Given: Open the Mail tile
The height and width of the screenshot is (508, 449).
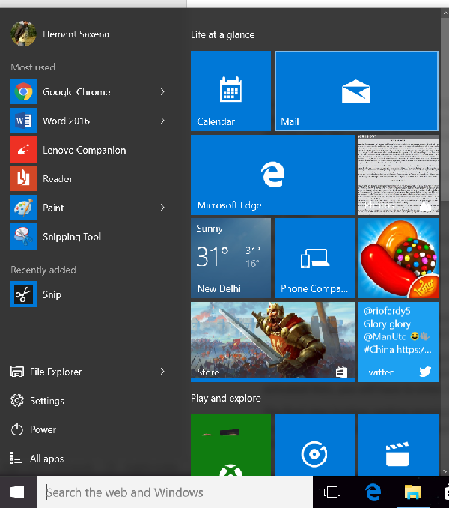Looking at the screenshot, I should click(356, 91).
